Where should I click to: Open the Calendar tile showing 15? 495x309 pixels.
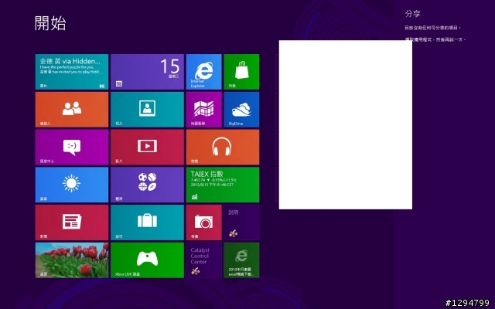(147, 72)
